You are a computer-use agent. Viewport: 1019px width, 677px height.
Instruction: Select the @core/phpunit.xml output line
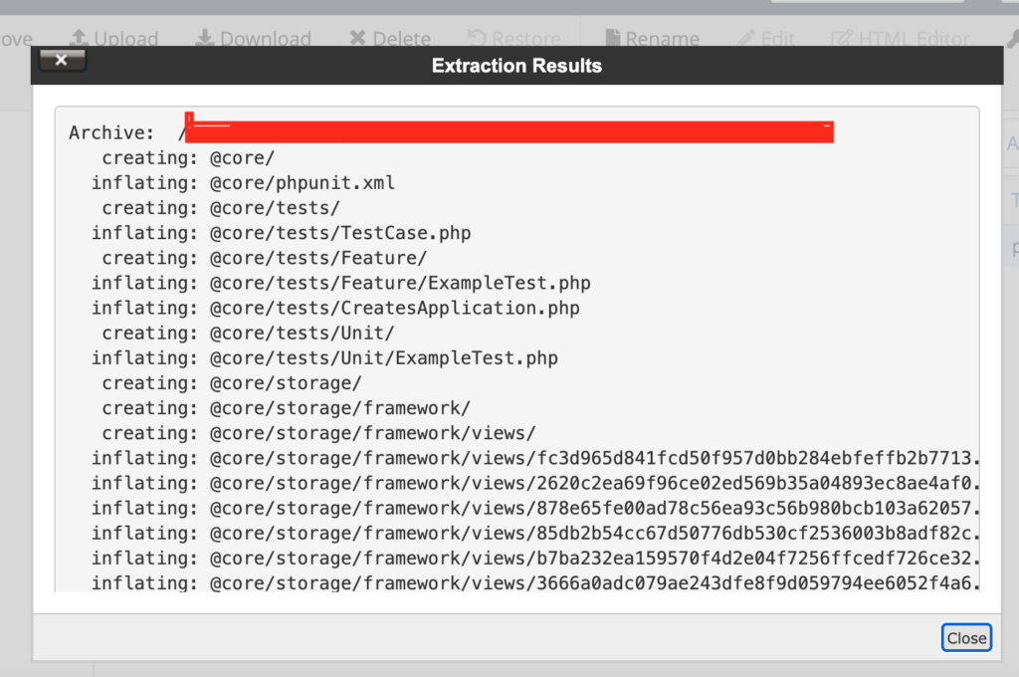pyautogui.click(x=302, y=183)
